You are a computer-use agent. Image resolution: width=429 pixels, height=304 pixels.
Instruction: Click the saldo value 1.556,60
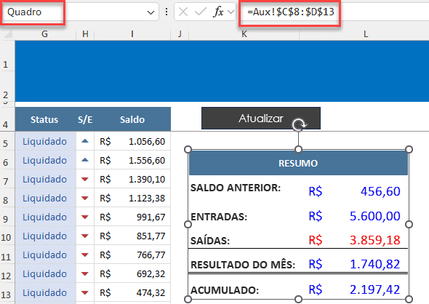pyautogui.click(x=147, y=160)
